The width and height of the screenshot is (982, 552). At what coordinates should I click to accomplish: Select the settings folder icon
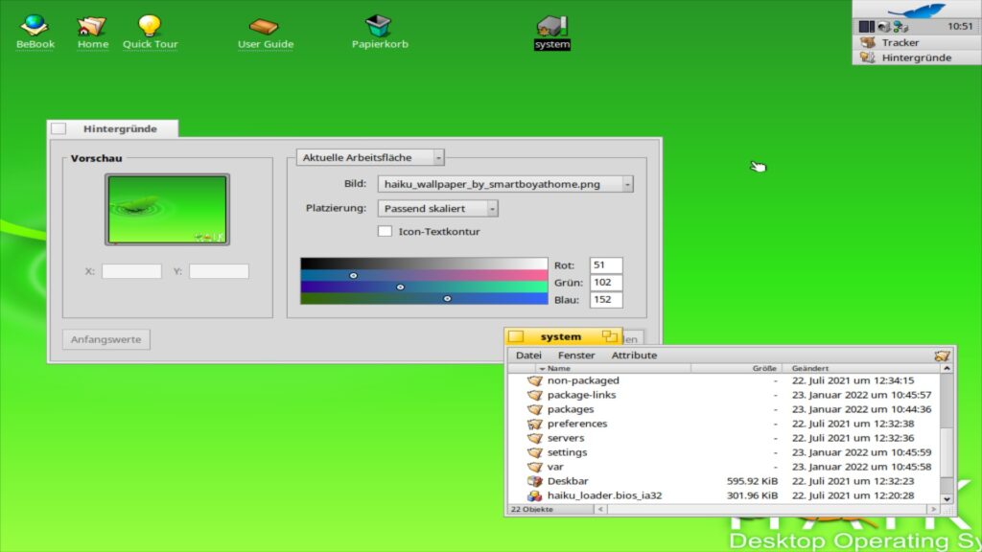534,452
